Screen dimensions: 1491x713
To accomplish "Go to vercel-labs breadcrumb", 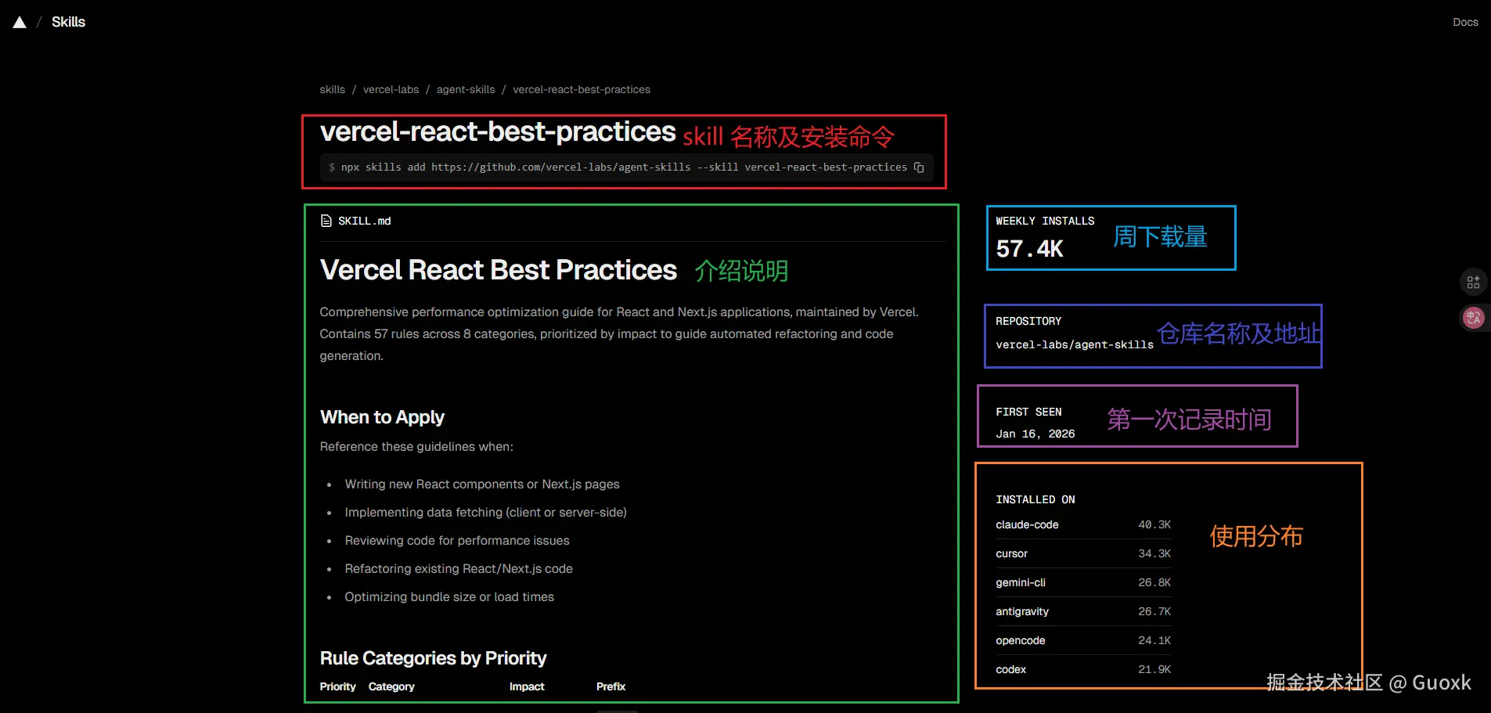I will pyautogui.click(x=391, y=90).
